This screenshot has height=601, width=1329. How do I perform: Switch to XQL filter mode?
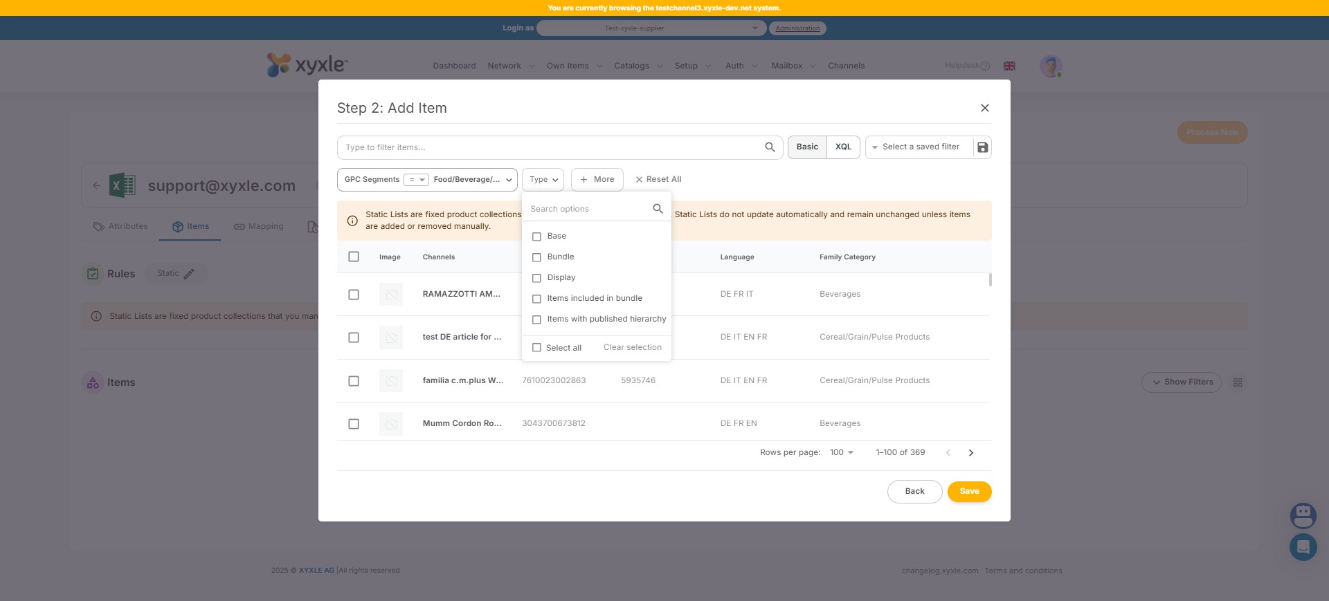pos(843,147)
